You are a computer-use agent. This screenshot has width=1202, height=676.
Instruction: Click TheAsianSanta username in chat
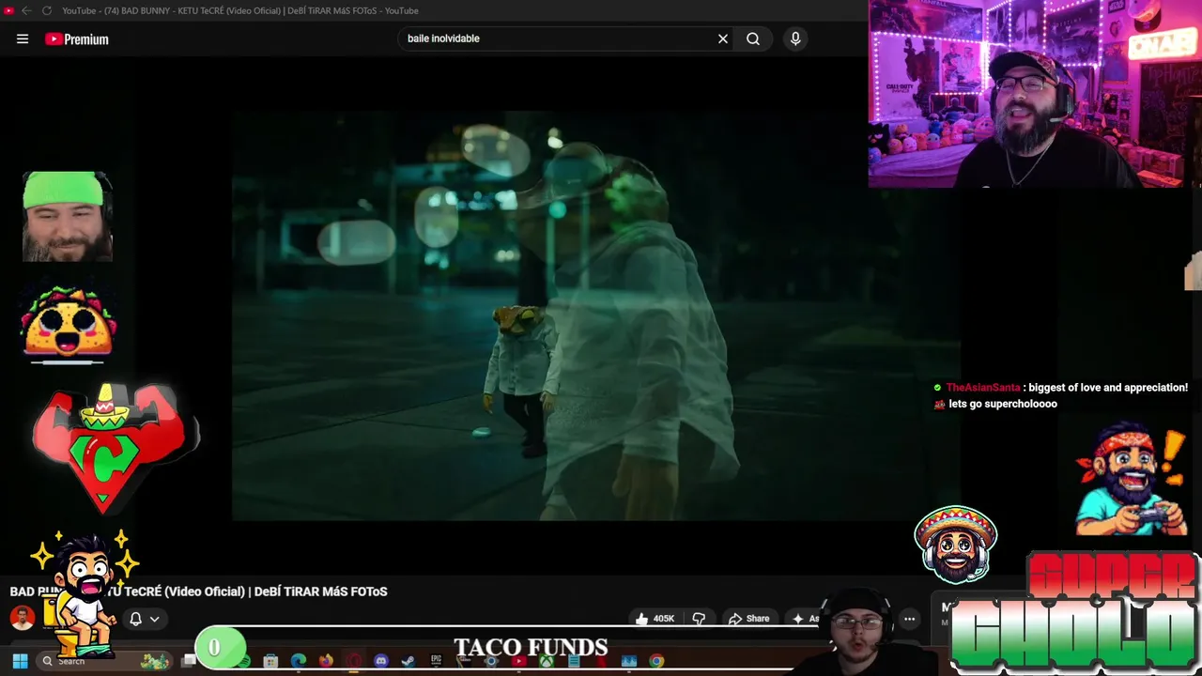click(982, 388)
